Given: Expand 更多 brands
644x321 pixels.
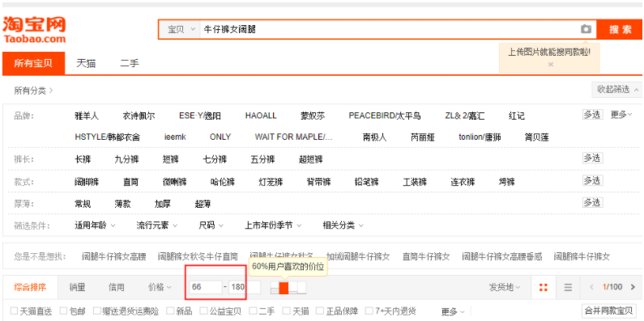Looking at the screenshot, I should (x=621, y=115).
